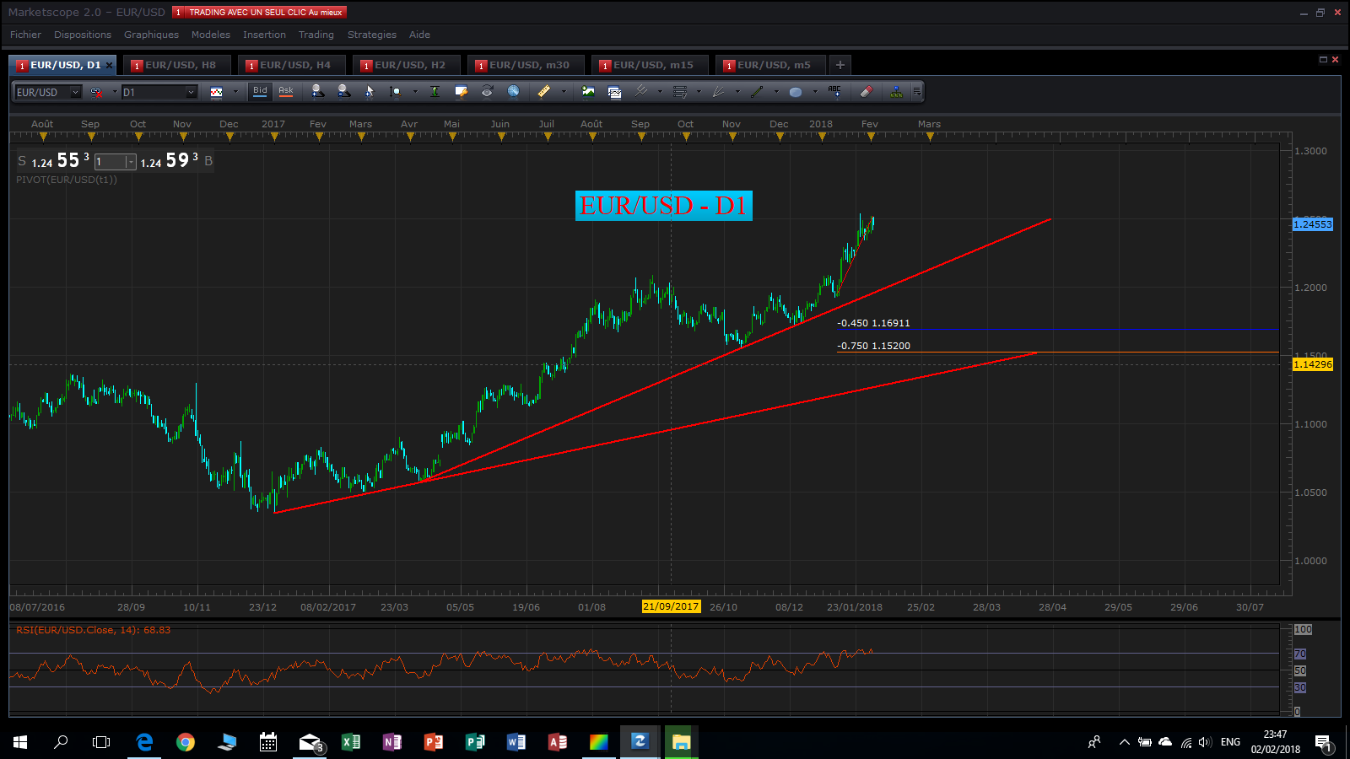This screenshot has height=759, width=1350.
Task: Click the trade amount input field
Action: point(110,162)
